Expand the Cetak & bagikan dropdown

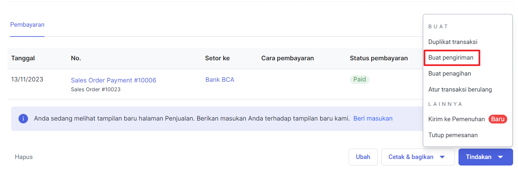[418, 157]
